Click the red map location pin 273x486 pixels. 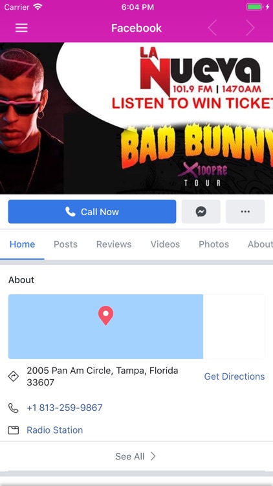(x=106, y=315)
